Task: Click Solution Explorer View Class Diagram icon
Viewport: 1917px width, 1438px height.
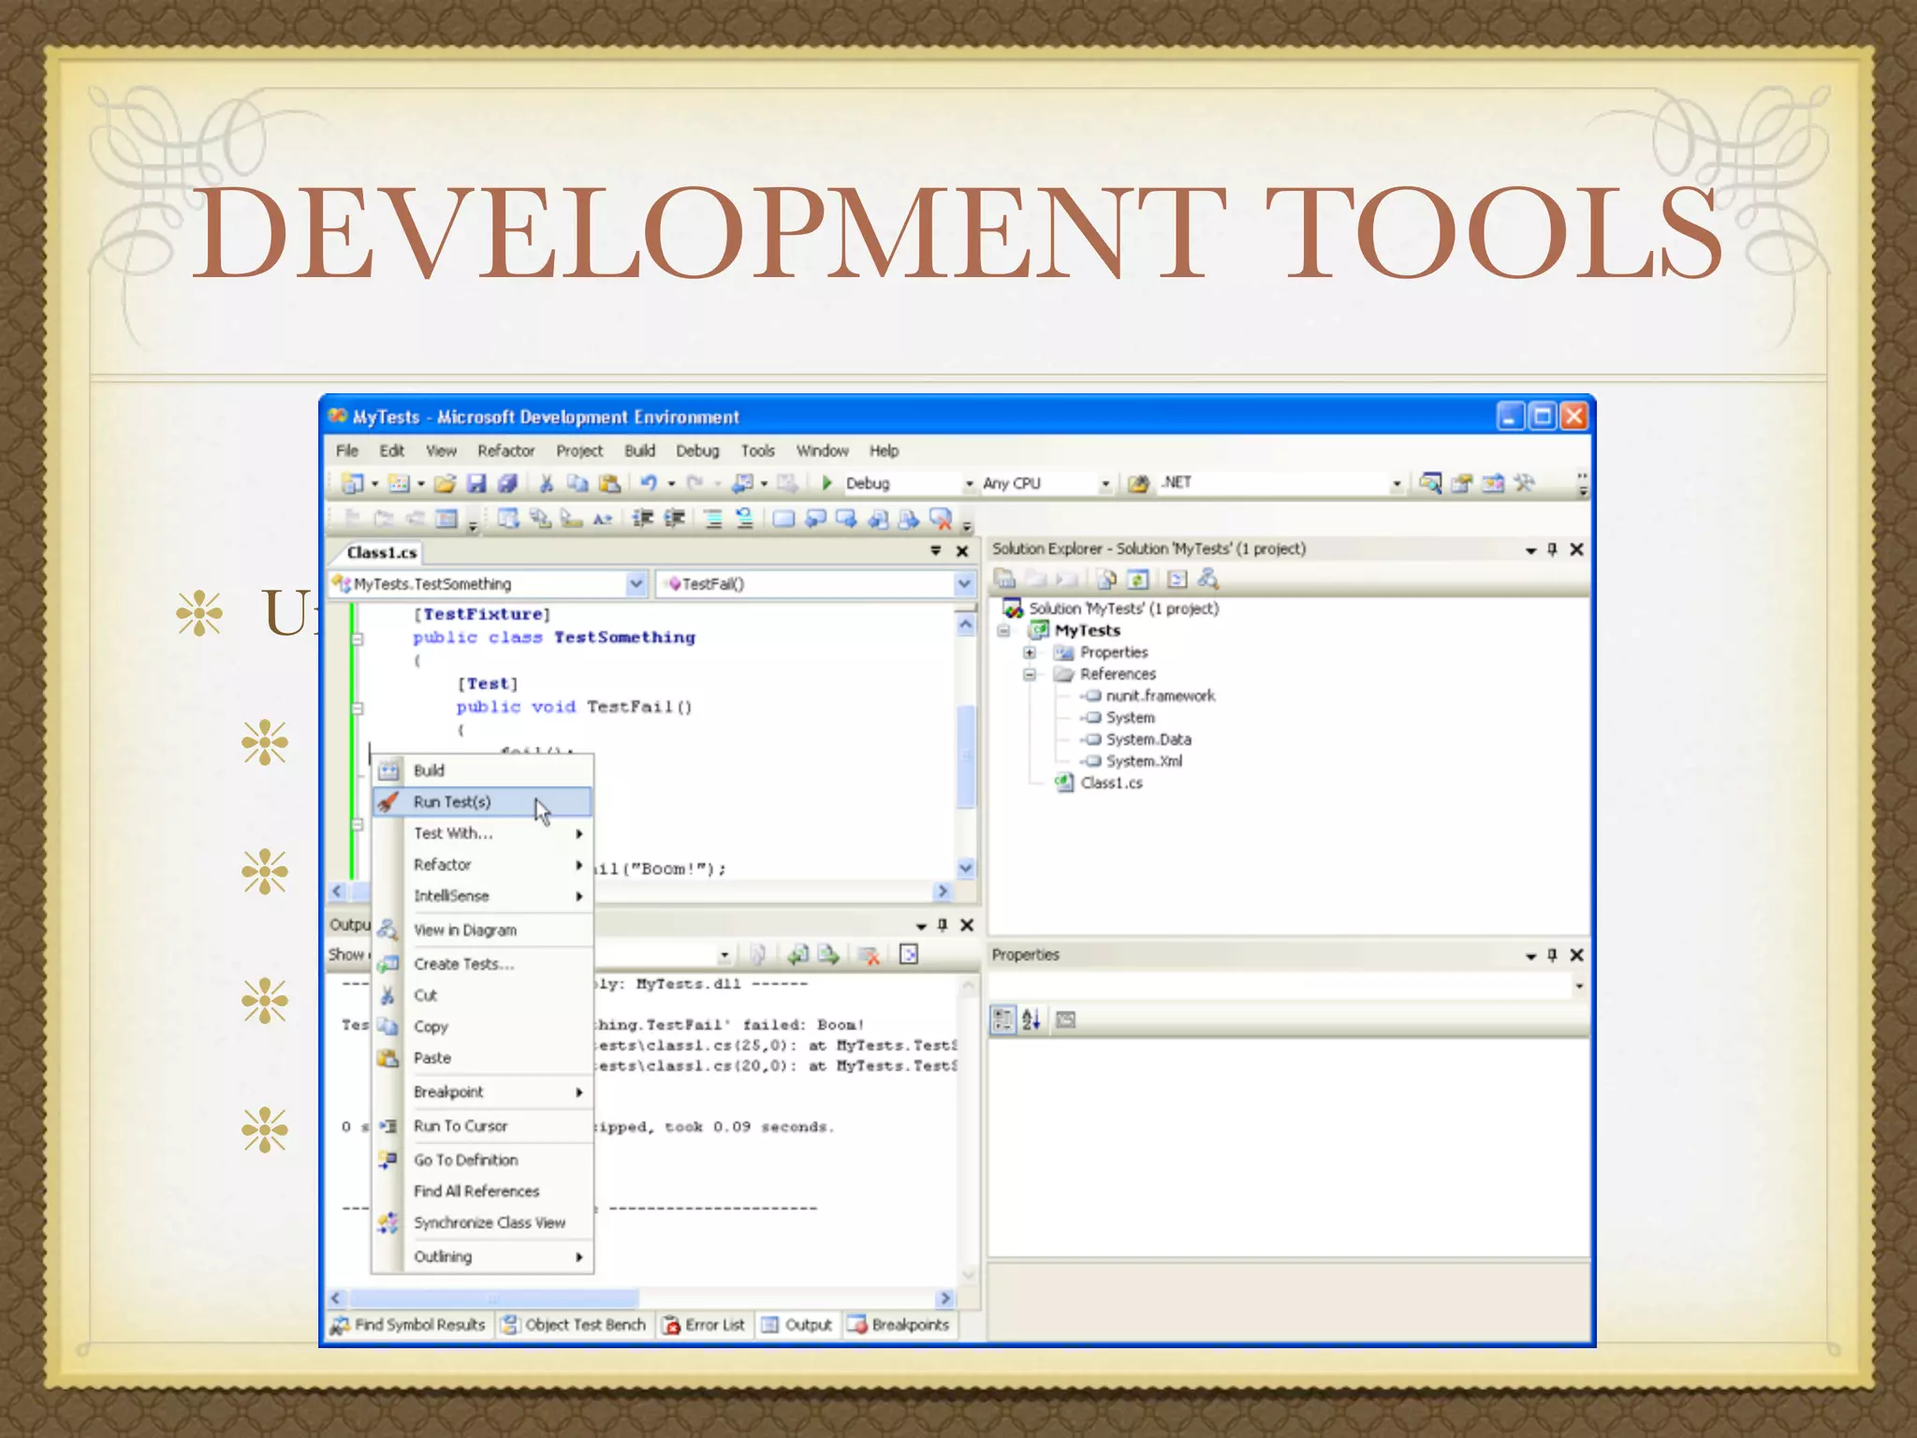Action: click(x=1208, y=579)
